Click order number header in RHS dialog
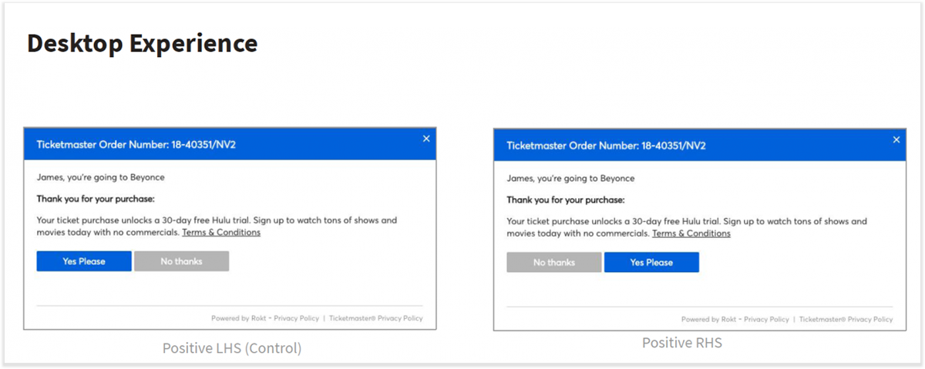925x369 pixels. point(607,146)
